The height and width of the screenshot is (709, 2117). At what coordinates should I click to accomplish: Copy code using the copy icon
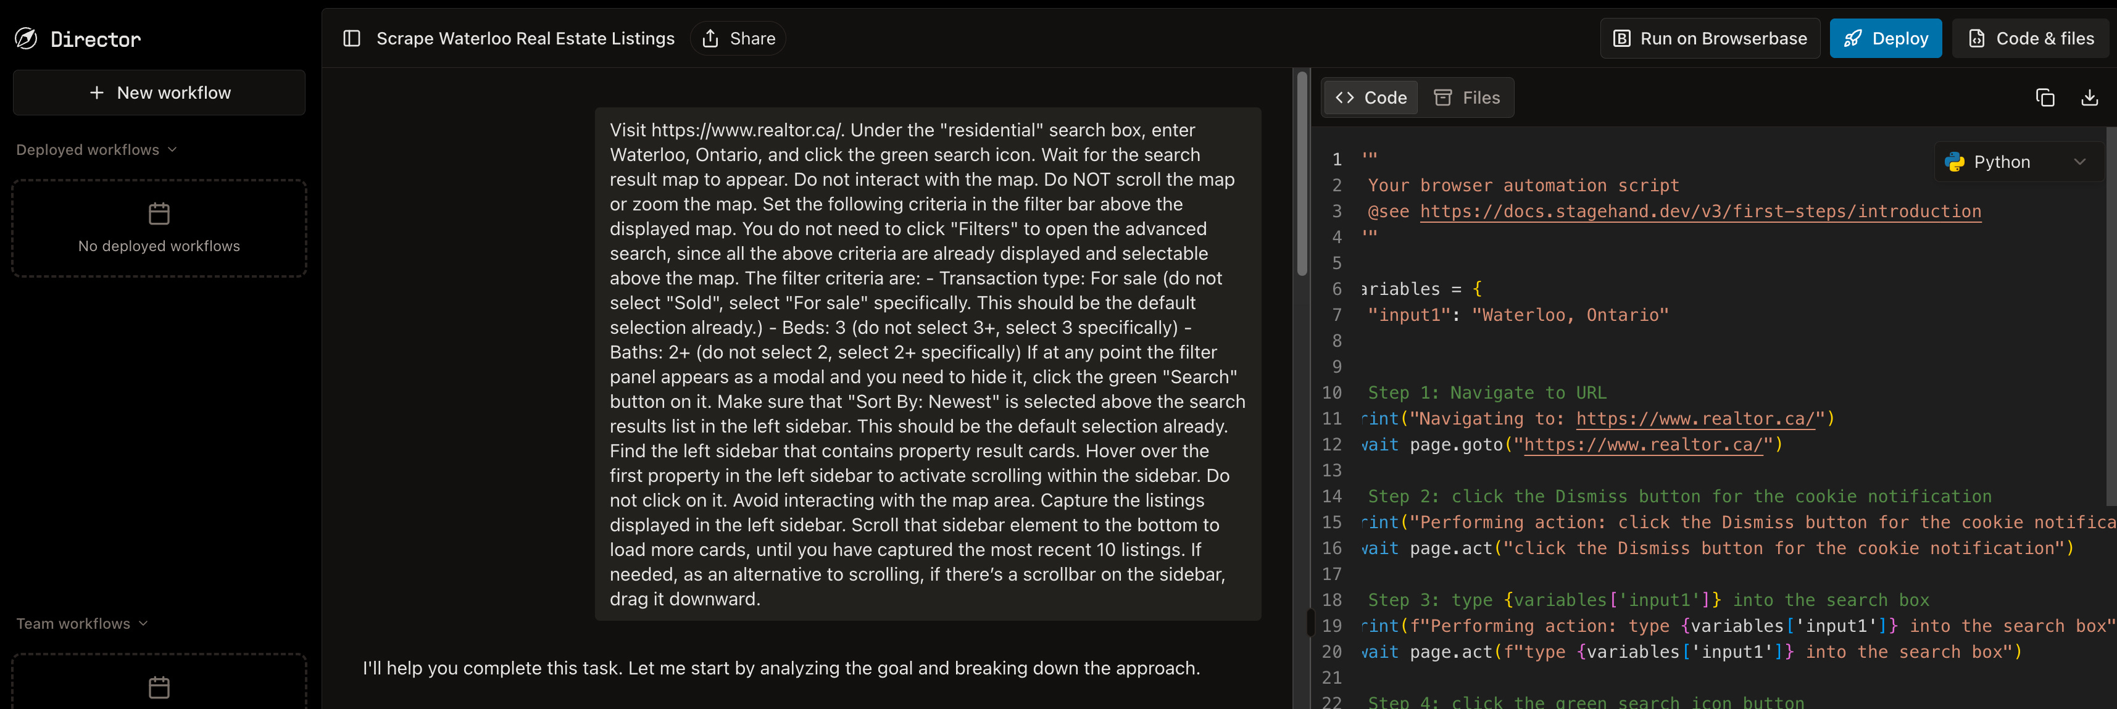(2045, 97)
